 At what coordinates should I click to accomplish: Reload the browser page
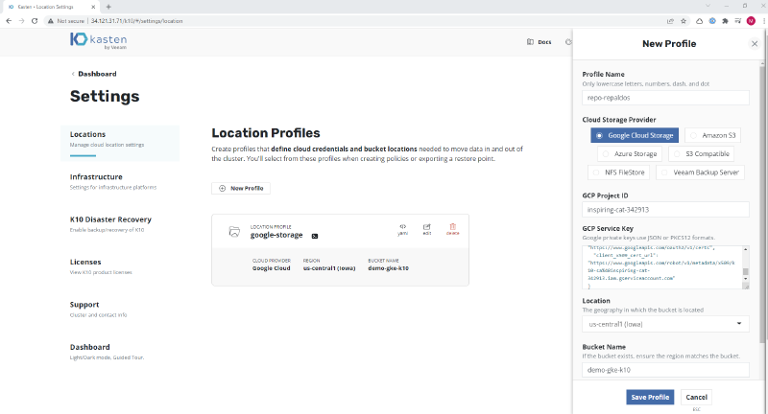click(x=35, y=21)
